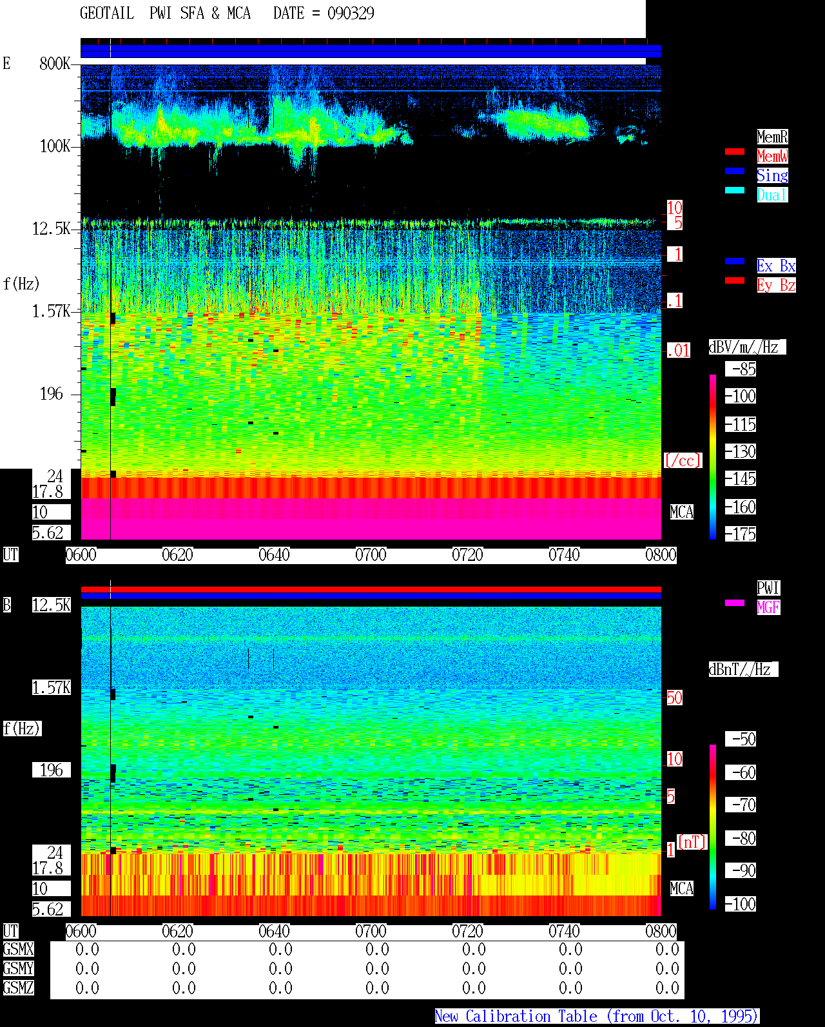Image resolution: width=825 pixels, height=1027 pixels.
Task: Click the red MemW legend swatch
Action: (x=735, y=152)
